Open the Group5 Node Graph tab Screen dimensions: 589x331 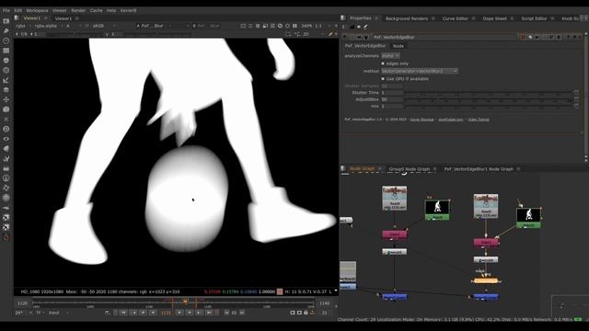409,169
